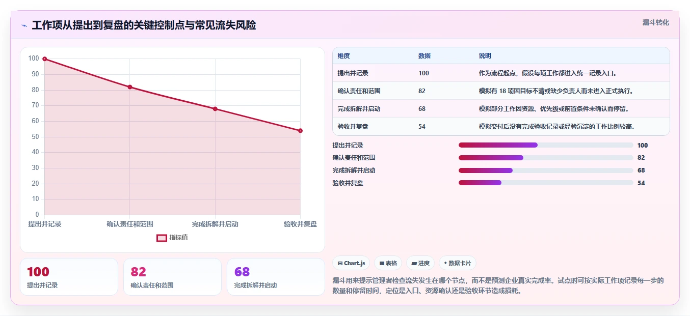Viewport: 690px width, 316px height.
Task: Click the 漏斗转化 tag in the header
Action: click(655, 22)
